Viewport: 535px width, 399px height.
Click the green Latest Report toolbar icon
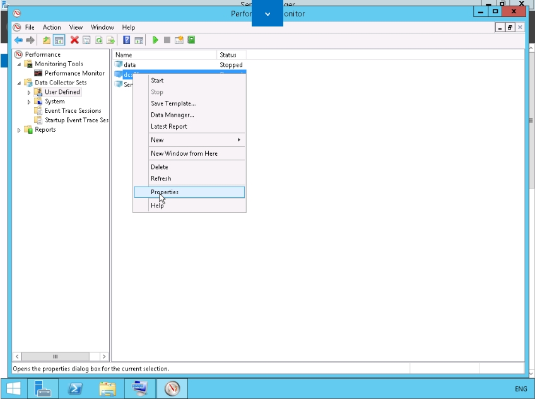point(191,40)
